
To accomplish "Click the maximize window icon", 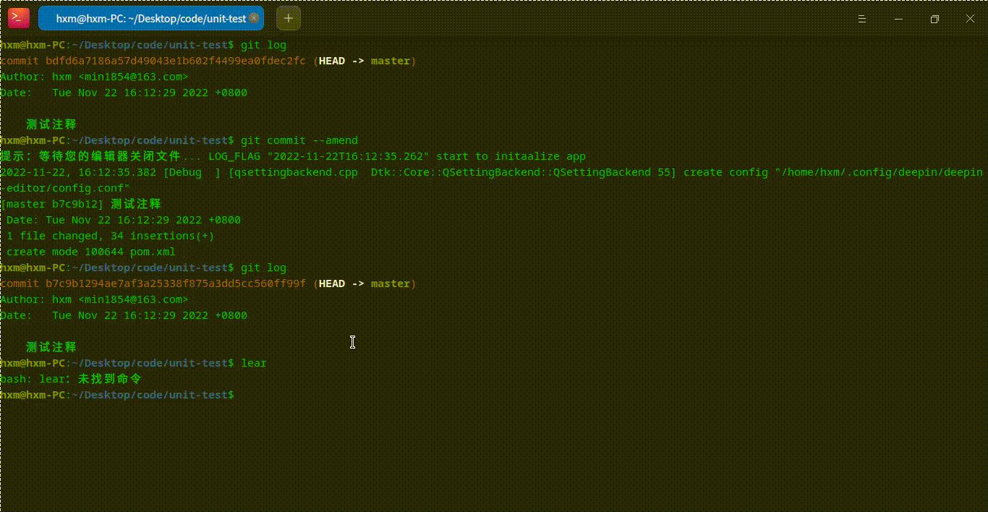I will tap(934, 19).
